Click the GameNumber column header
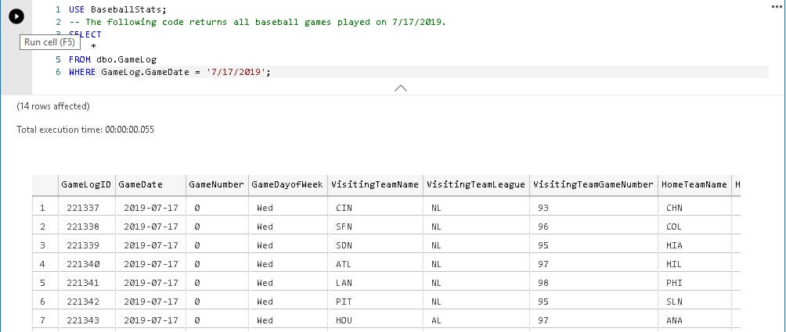Viewport: 786px width, 332px height. pyautogui.click(x=215, y=184)
